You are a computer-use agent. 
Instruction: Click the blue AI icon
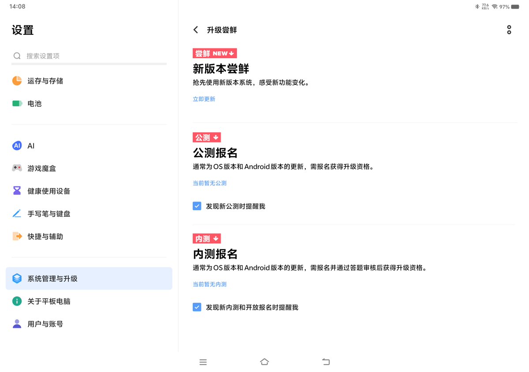coord(17,146)
